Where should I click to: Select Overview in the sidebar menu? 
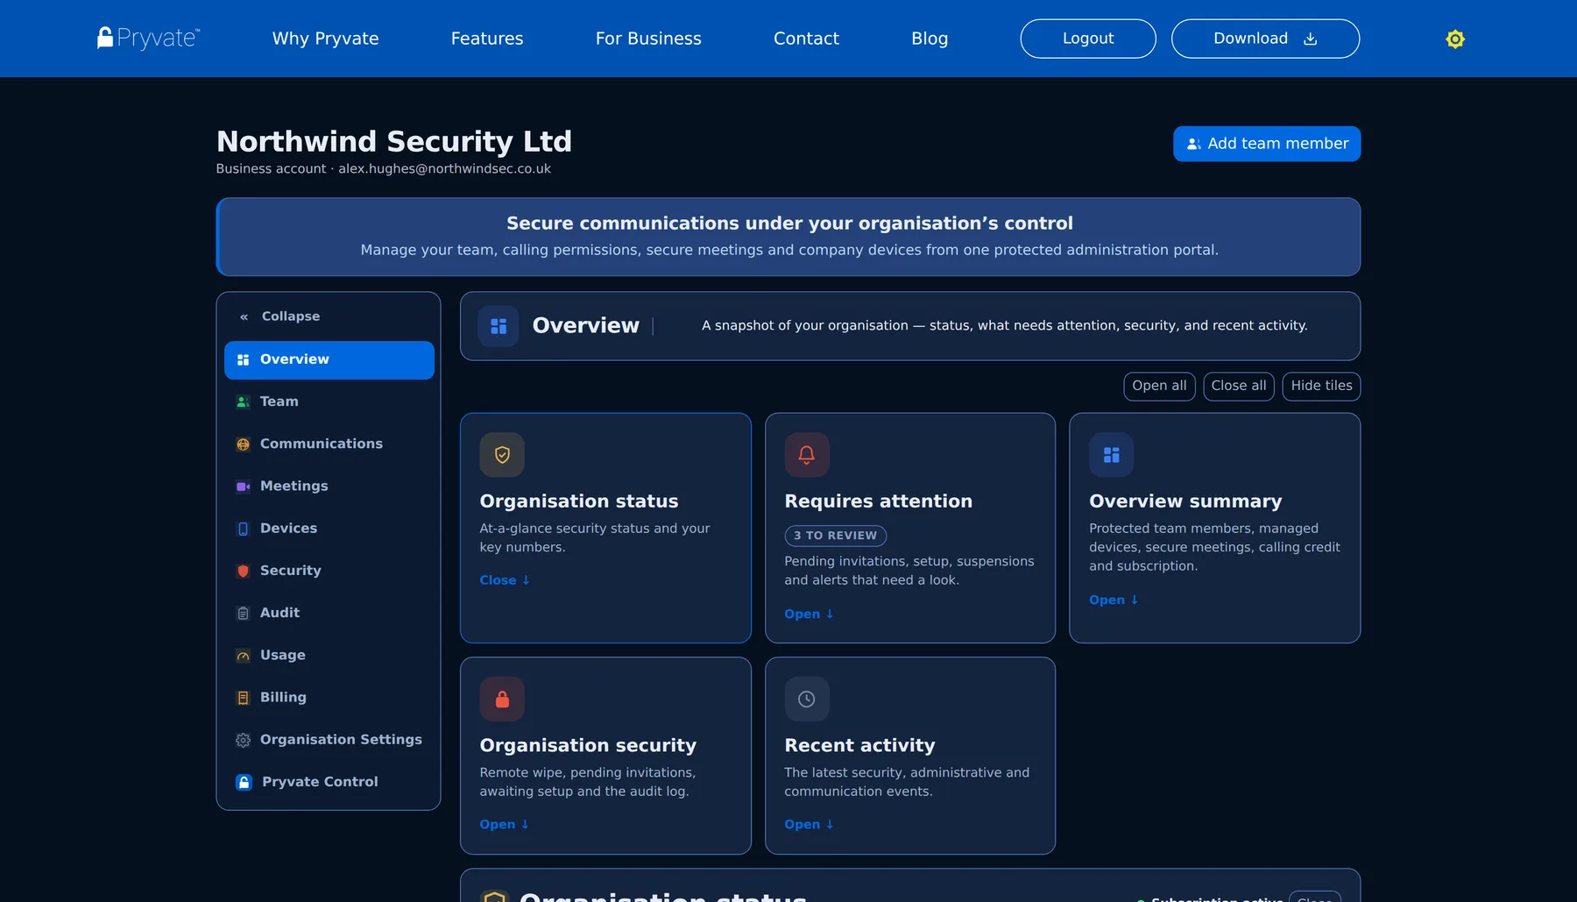329,360
